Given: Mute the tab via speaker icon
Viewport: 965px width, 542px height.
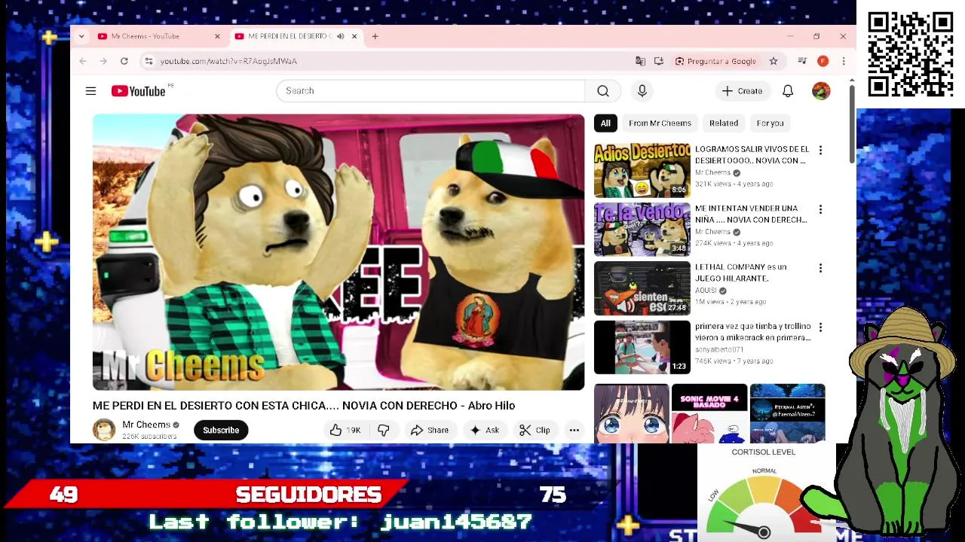Looking at the screenshot, I should click(341, 36).
